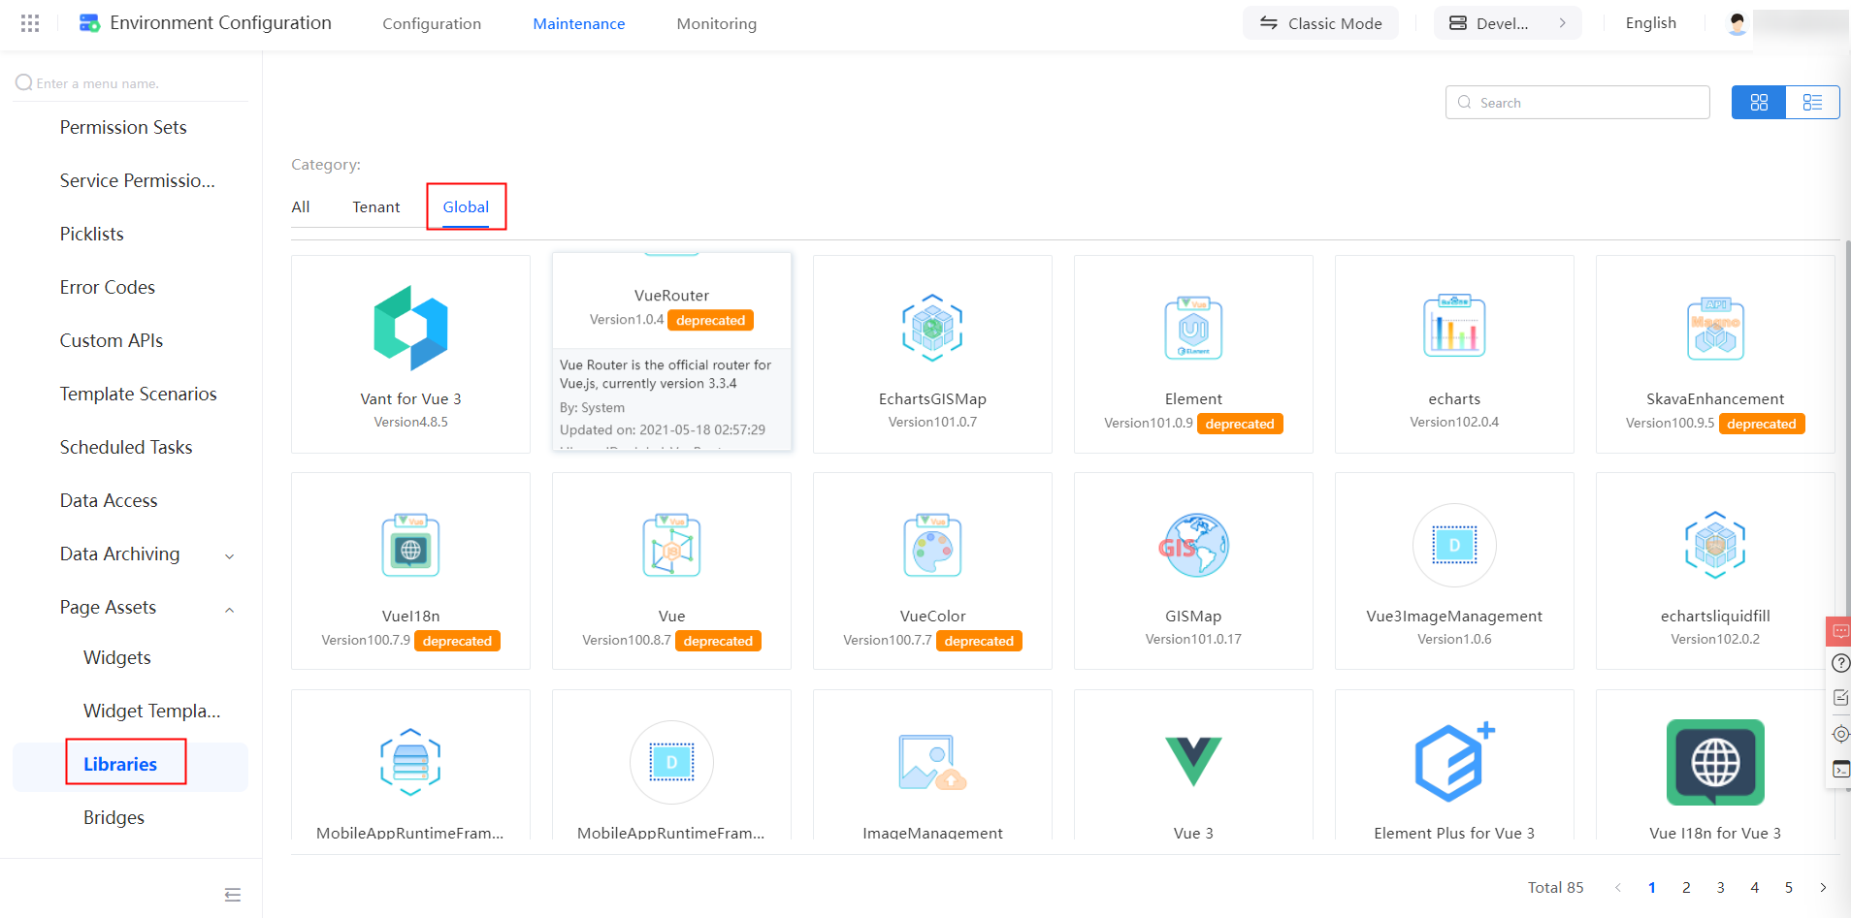Open the Element library icon
This screenshot has height=918, width=1851.
pos(1193,328)
